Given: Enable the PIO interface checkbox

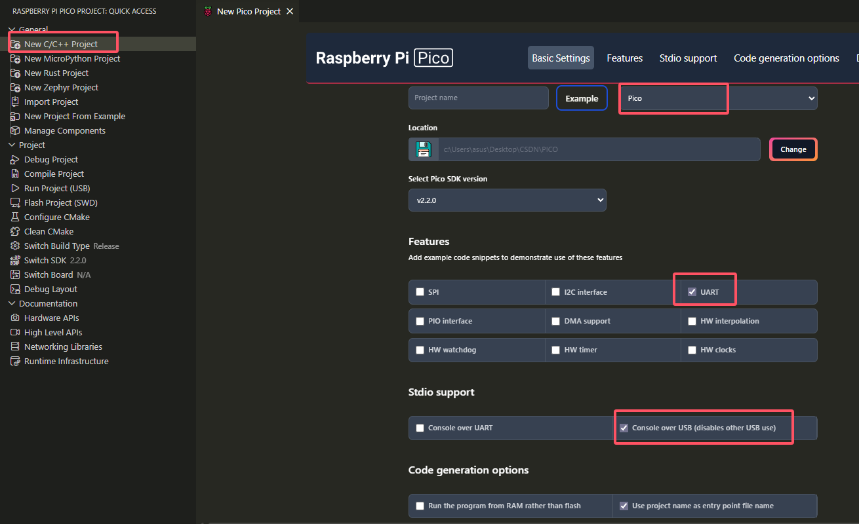Looking at the screenshot, I should 420,321.
